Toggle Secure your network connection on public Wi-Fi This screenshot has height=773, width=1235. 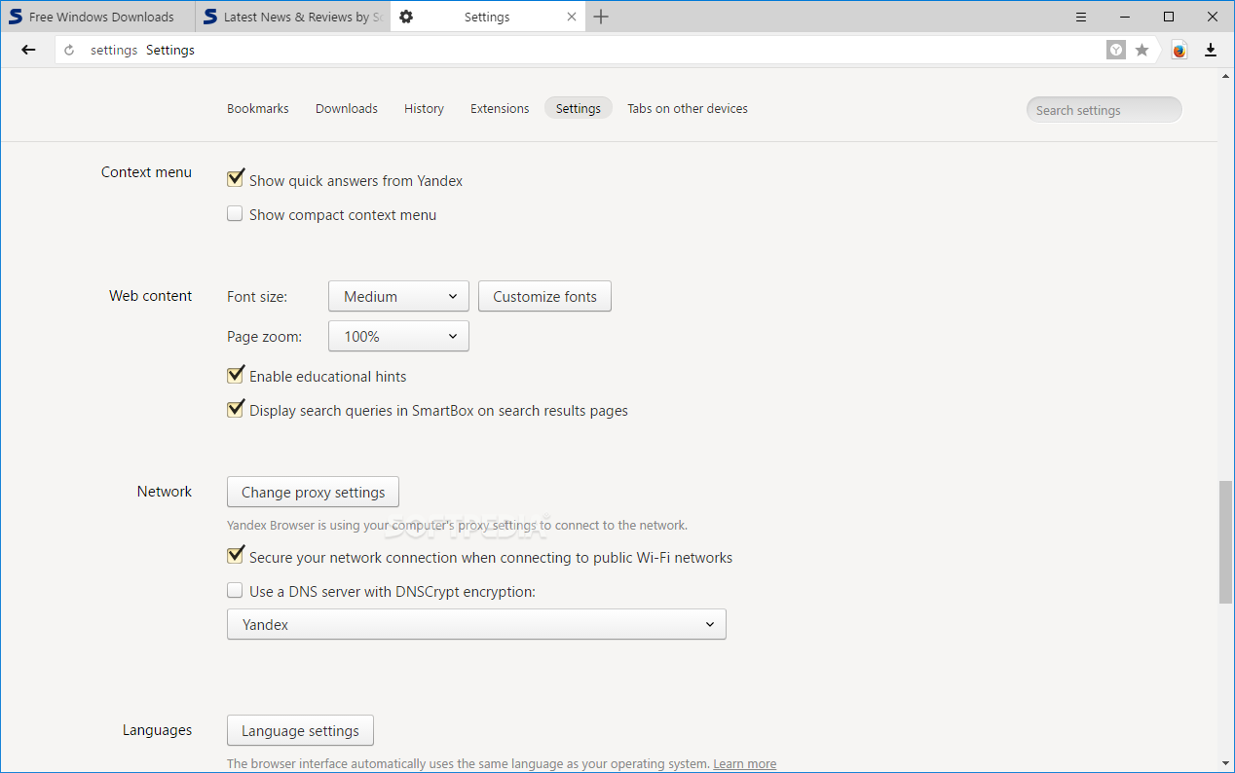235,556
